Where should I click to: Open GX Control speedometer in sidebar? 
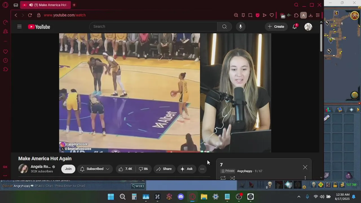tap(5, 23)
